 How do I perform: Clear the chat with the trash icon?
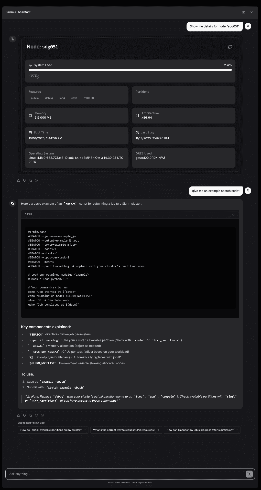pyautogui.click(x=244, y=12)
